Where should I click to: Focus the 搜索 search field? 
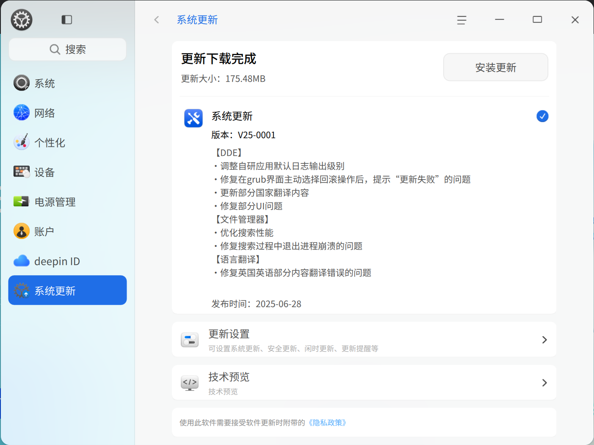(68, 50)
